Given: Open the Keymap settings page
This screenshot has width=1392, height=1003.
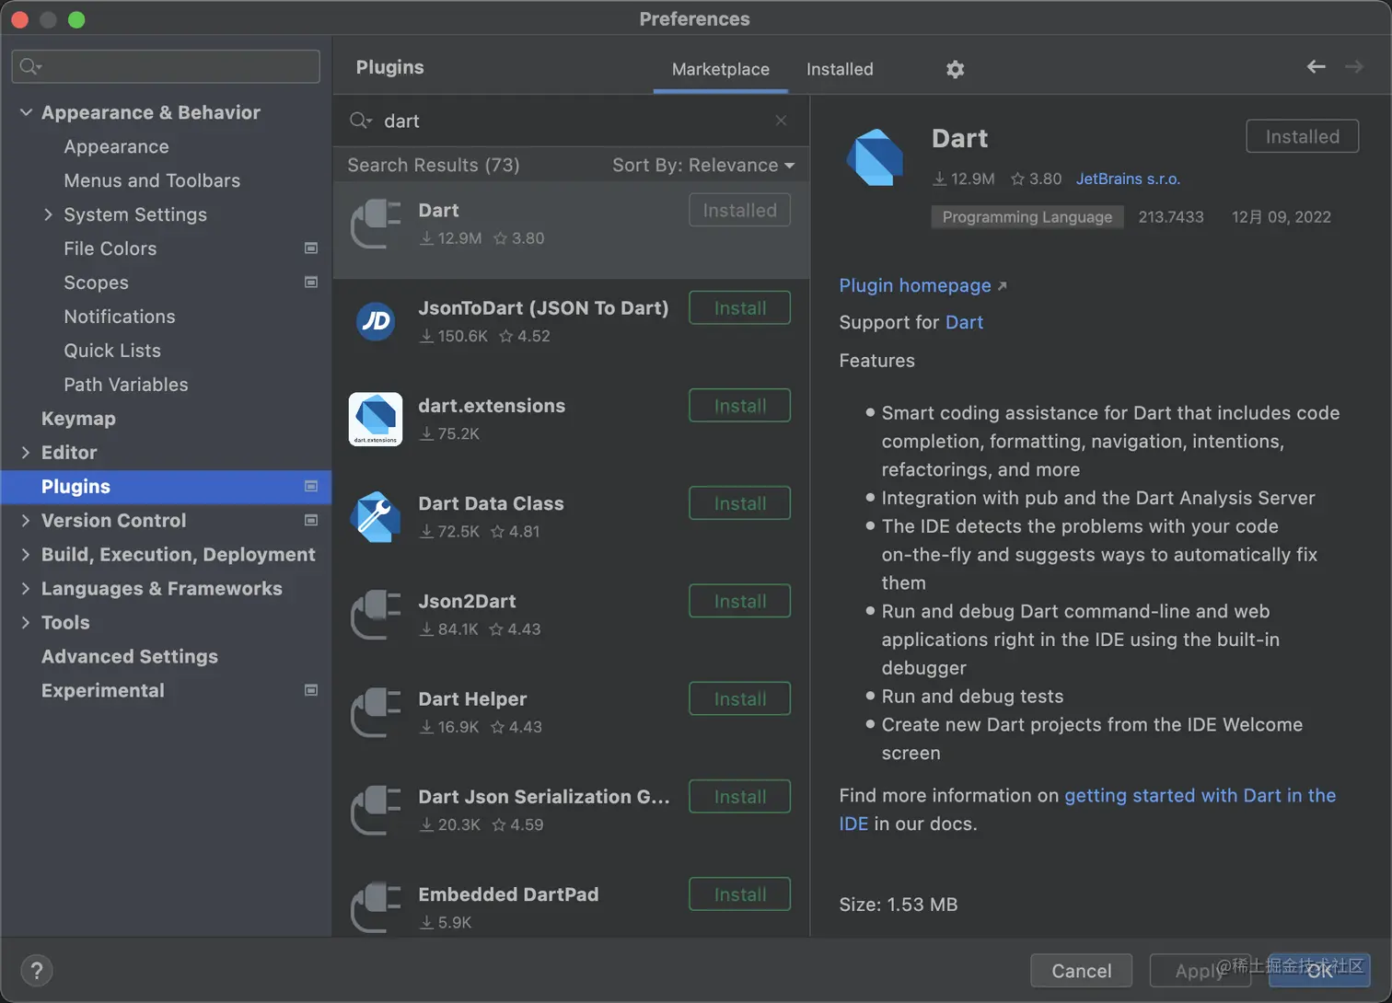Looking at the screenshot, I should click(x=78, y=419).
